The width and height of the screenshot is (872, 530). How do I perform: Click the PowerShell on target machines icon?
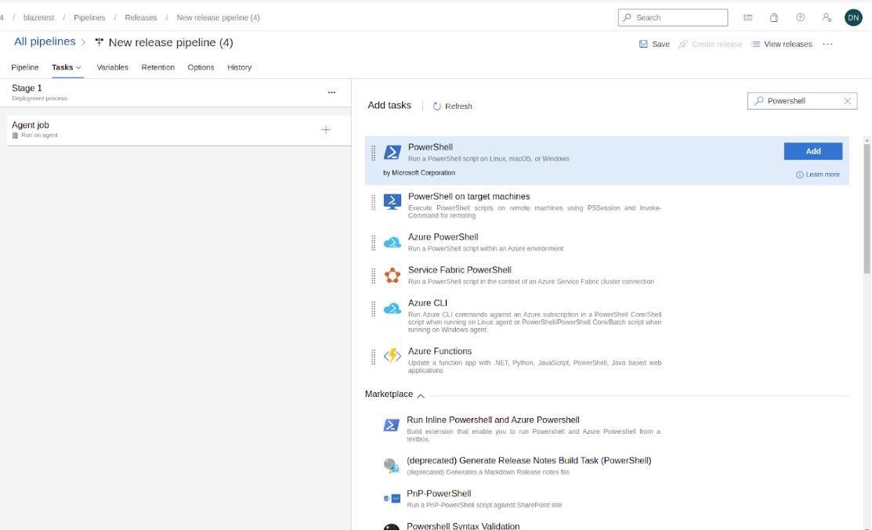click(392, 201)
